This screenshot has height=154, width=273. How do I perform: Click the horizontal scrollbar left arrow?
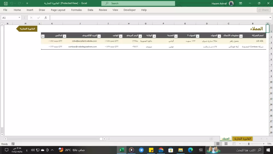coord(5,139)
